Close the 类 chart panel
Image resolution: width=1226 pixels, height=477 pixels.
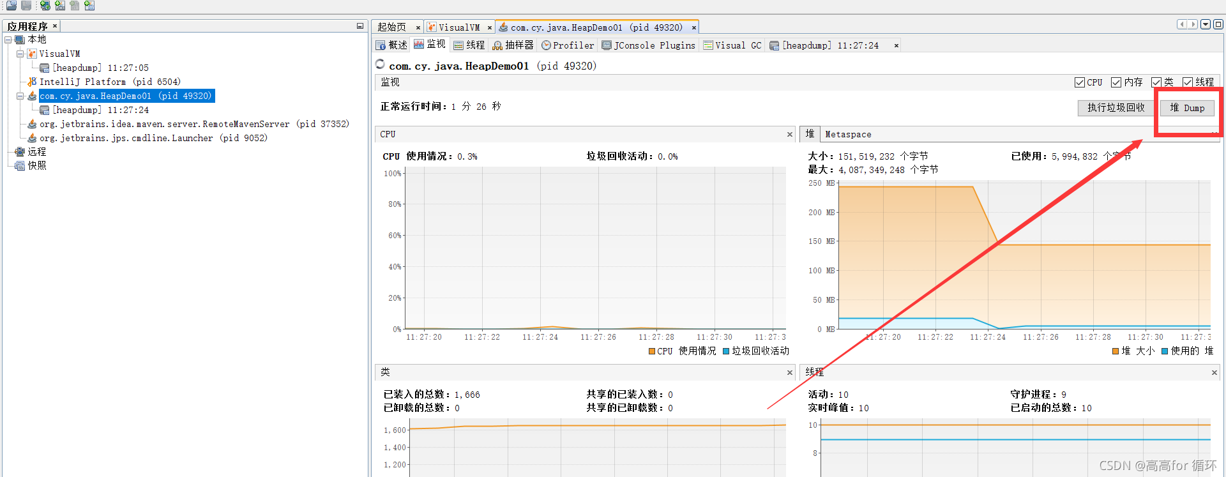(x=790, y=372)
